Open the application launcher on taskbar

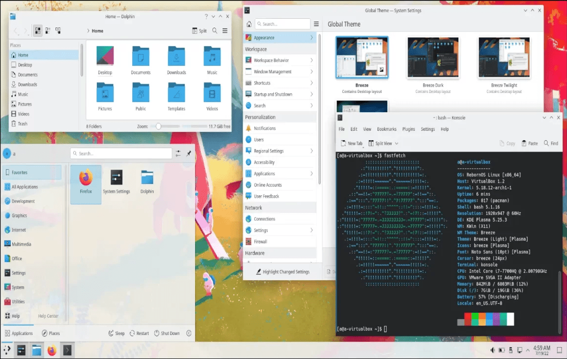(7, 350)
